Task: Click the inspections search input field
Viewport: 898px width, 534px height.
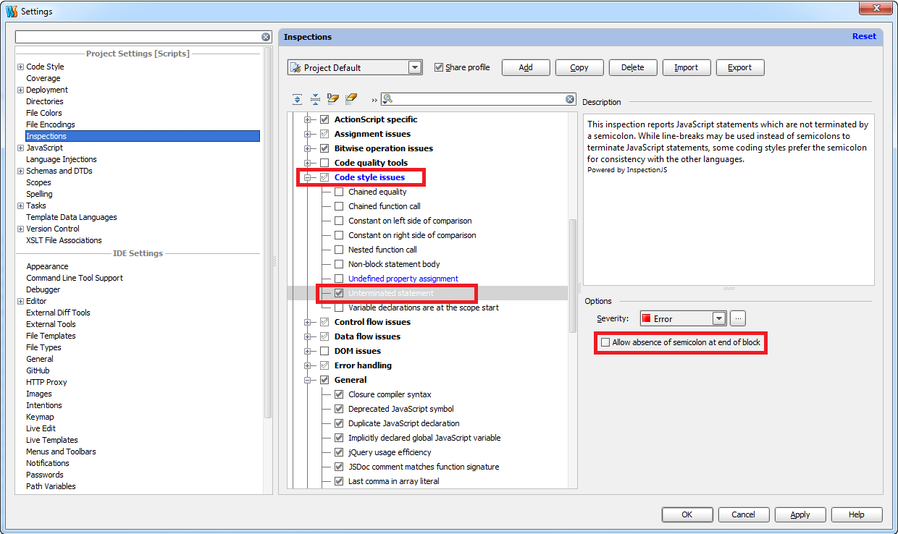Action: tap(479, 99)
